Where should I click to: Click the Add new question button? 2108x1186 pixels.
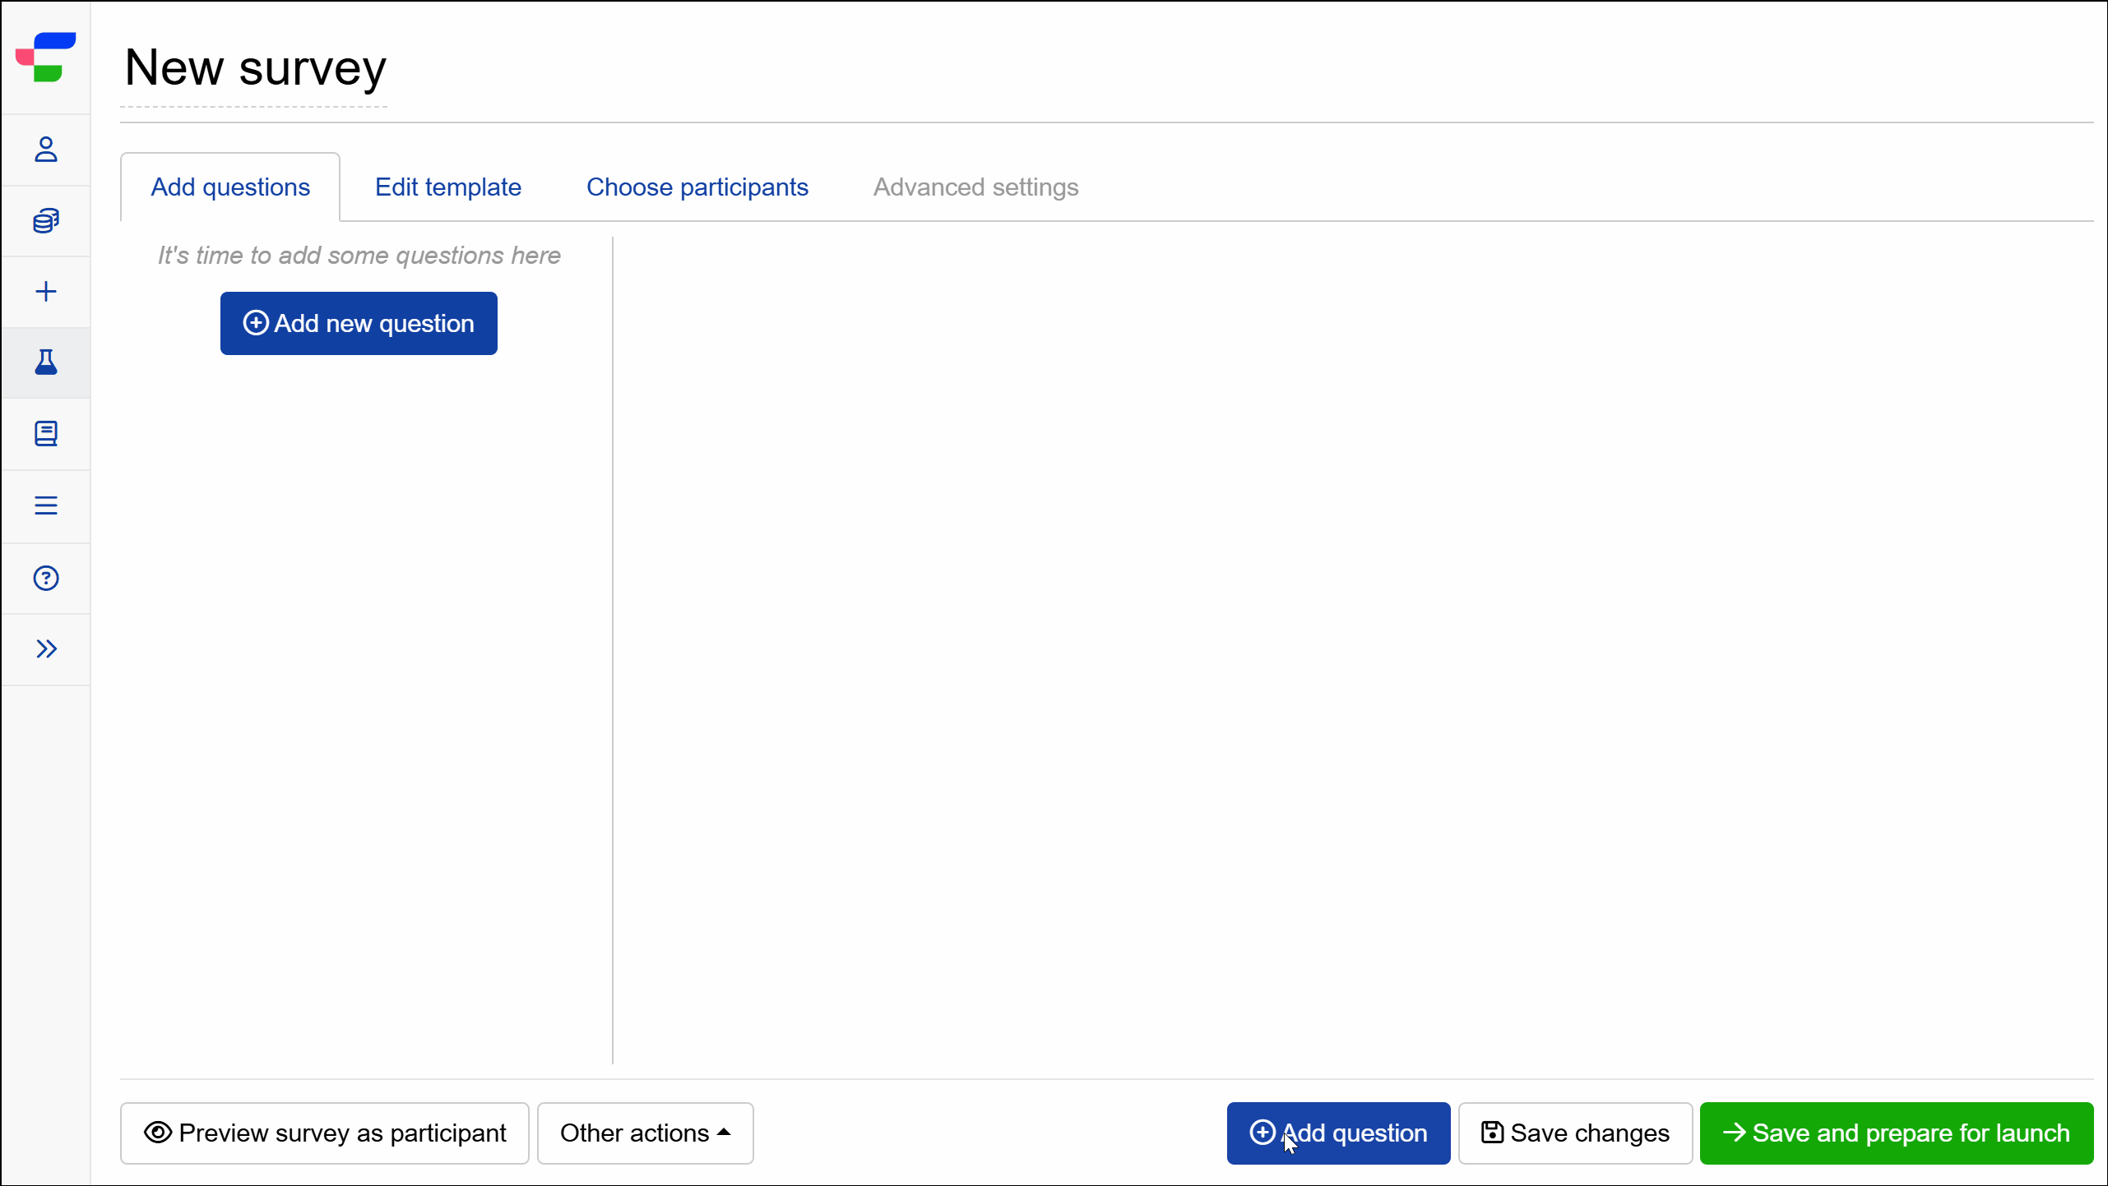point(359,323)
